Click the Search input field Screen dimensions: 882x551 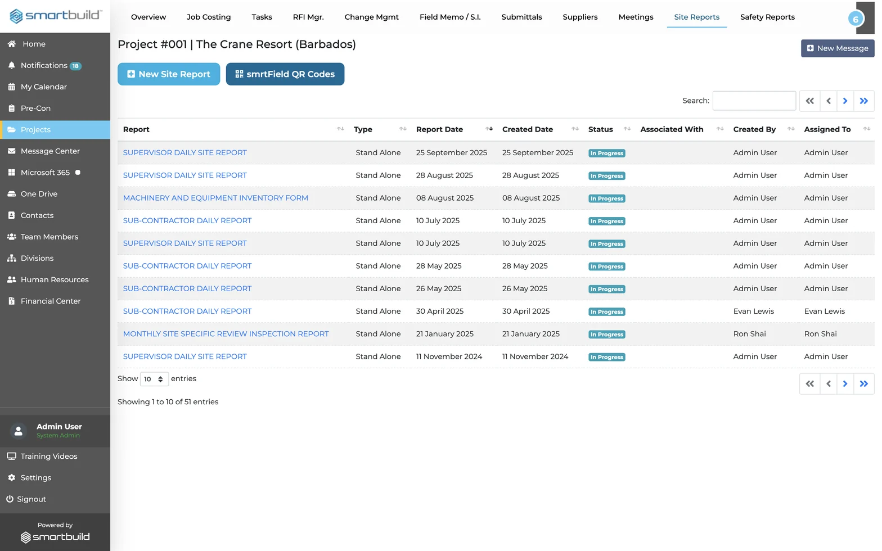[754, 101]
